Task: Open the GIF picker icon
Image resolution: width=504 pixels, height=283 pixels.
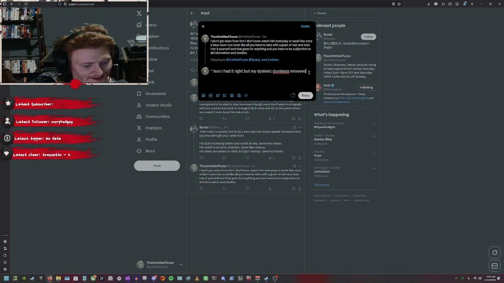Action: (211, 96)
